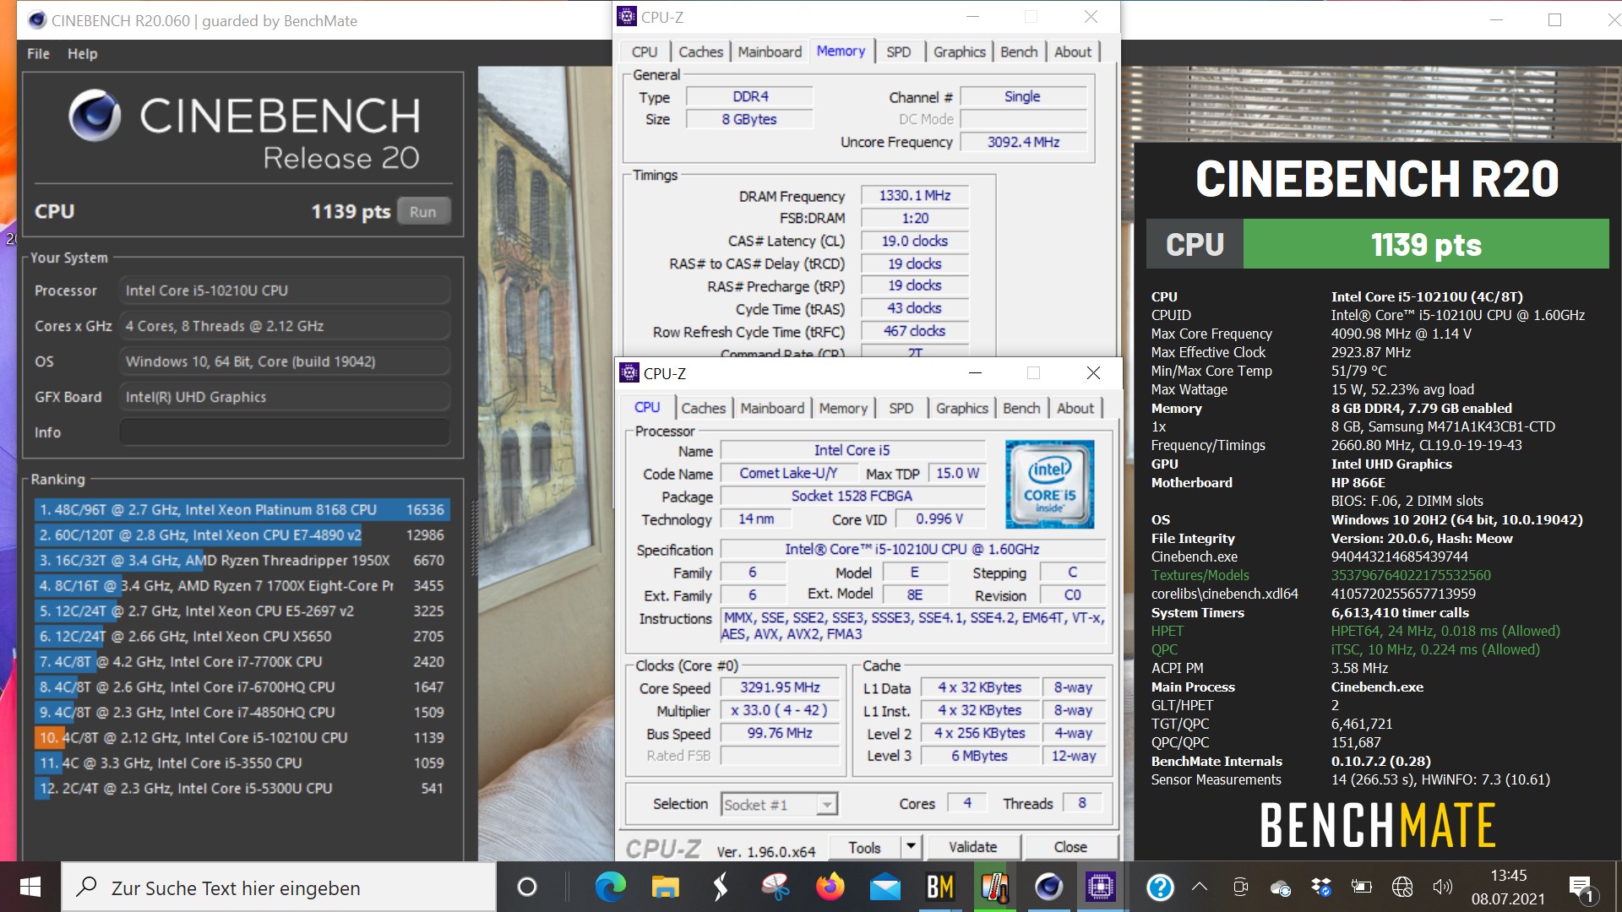Select ranking row Intel Core i5-3550 CPU
The image size is (1622, 912).
242,763
